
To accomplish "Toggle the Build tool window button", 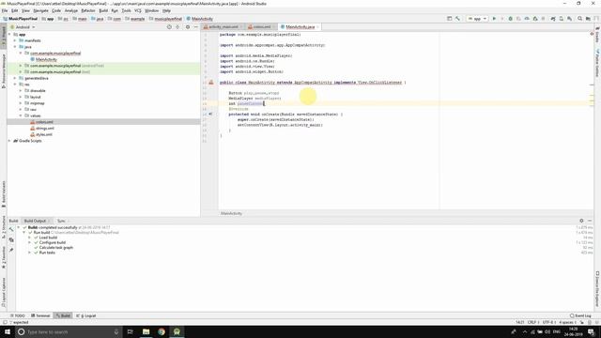I will tap(63, 315).
